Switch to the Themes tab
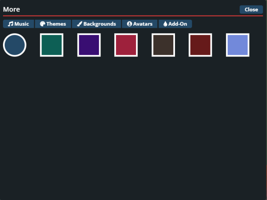Viewport: 267px width, 200px height. 53,24
